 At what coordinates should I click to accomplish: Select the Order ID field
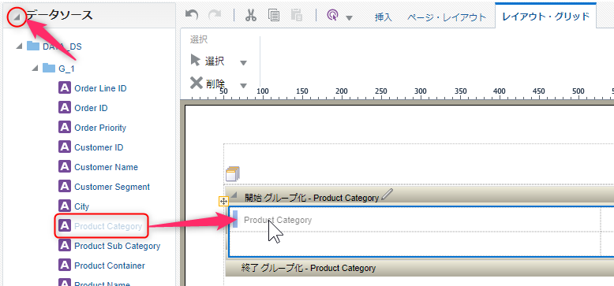(x=91, y=108)
